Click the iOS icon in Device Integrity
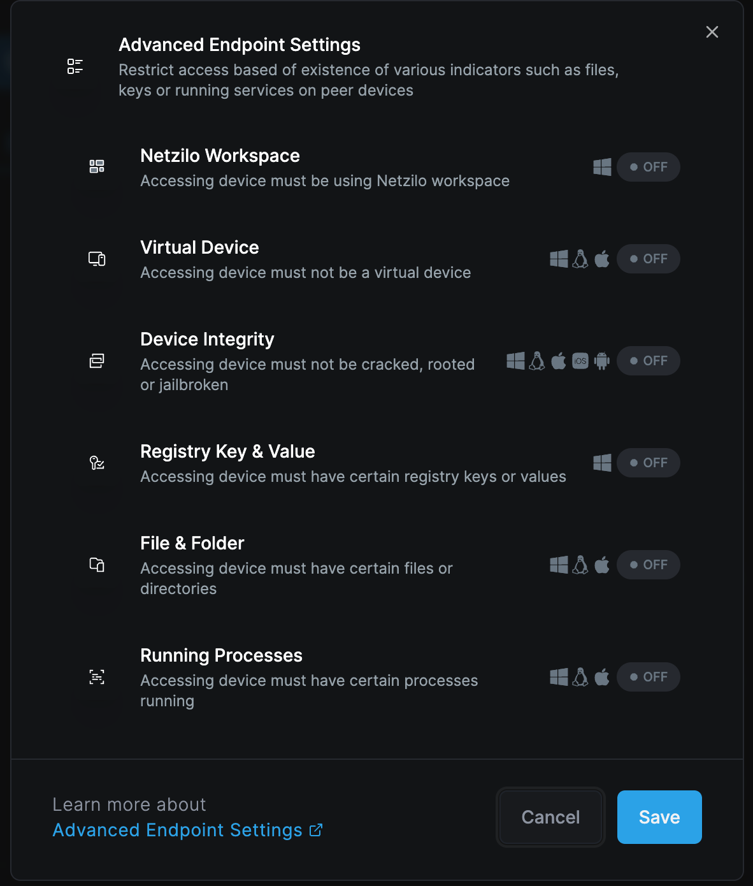The width and height of the screenshot is (753, 886). click(x=580, y=361)
